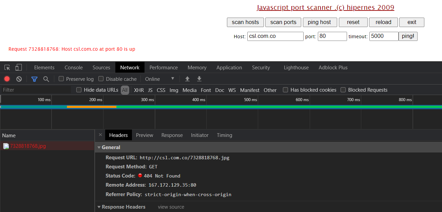Clear the network log with the block icon
The width and height of the screenshot is (442, 212).
[x=19, y=79]
